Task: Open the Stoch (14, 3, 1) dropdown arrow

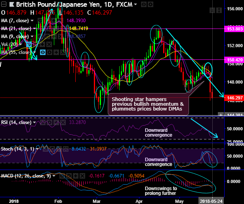Action: click(37, 149)
